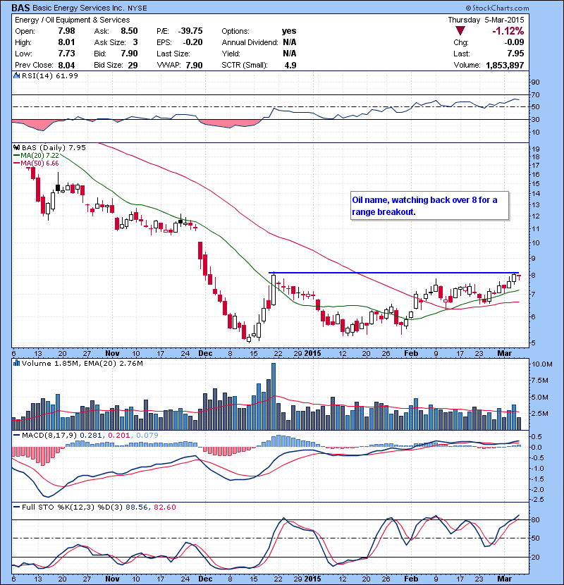Click the Energy / Oil Equipment & Services label
Viewport: 564px width, 585px height.
pyautogui.click(x=73, y=20)
